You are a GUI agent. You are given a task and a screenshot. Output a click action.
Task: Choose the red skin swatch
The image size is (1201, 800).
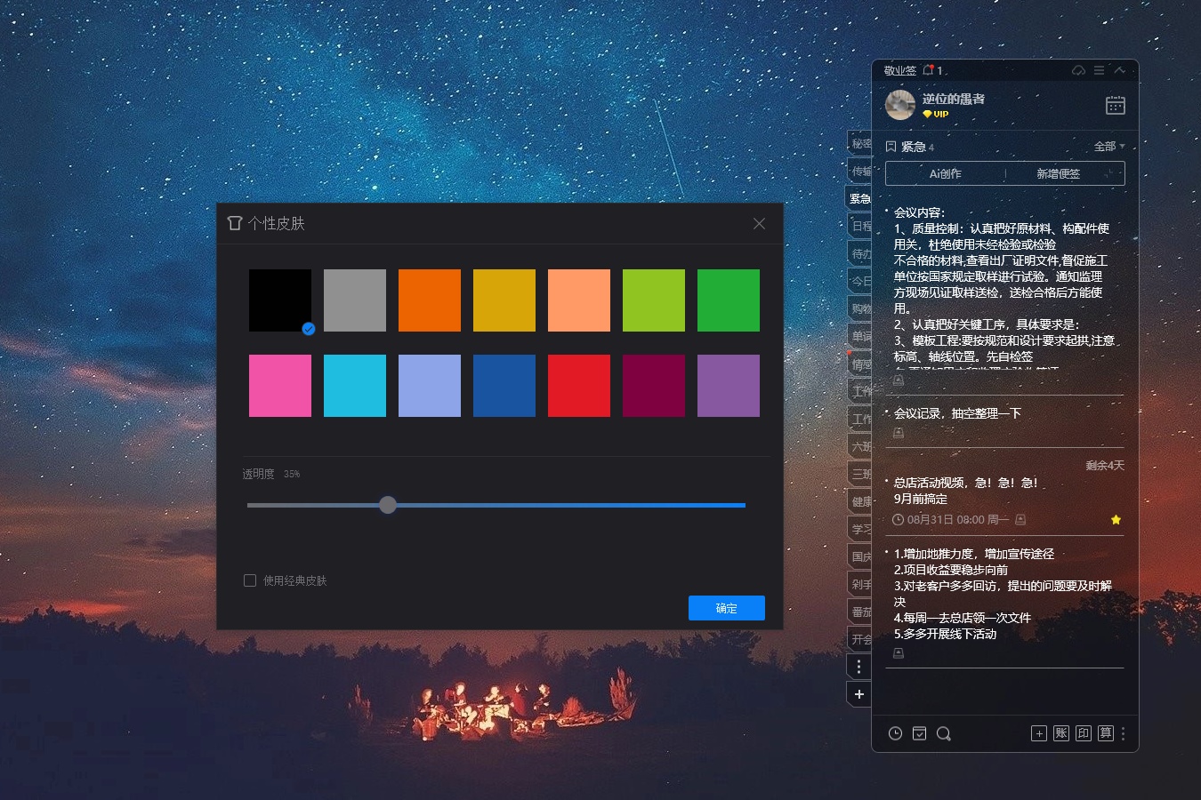[x=579, y=386]
